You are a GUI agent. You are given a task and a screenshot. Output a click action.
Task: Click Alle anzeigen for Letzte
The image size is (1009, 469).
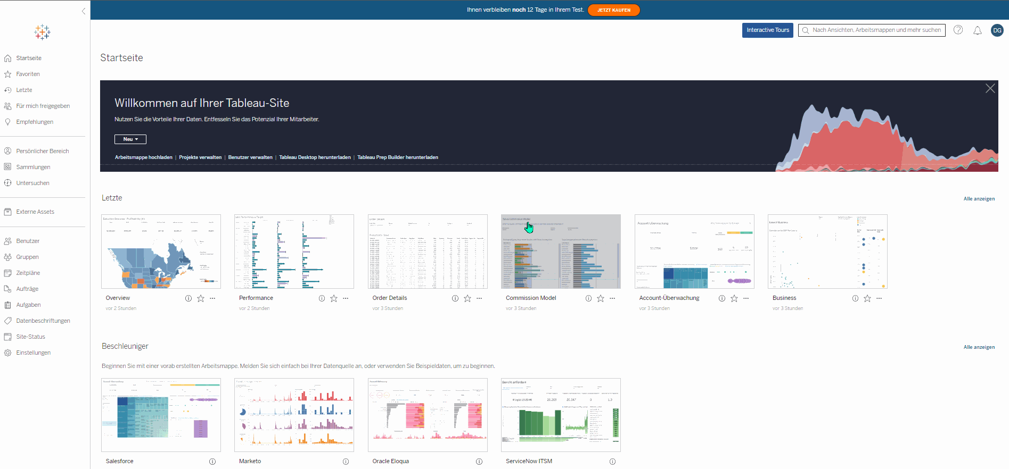979,199
